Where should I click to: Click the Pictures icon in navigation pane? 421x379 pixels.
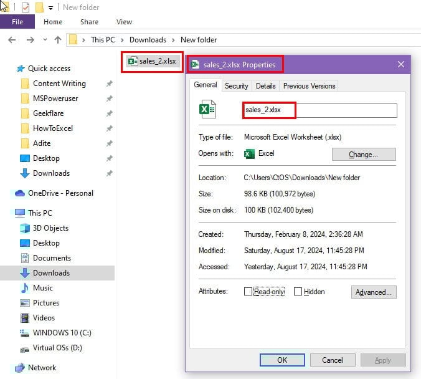(x=25, y=303)
